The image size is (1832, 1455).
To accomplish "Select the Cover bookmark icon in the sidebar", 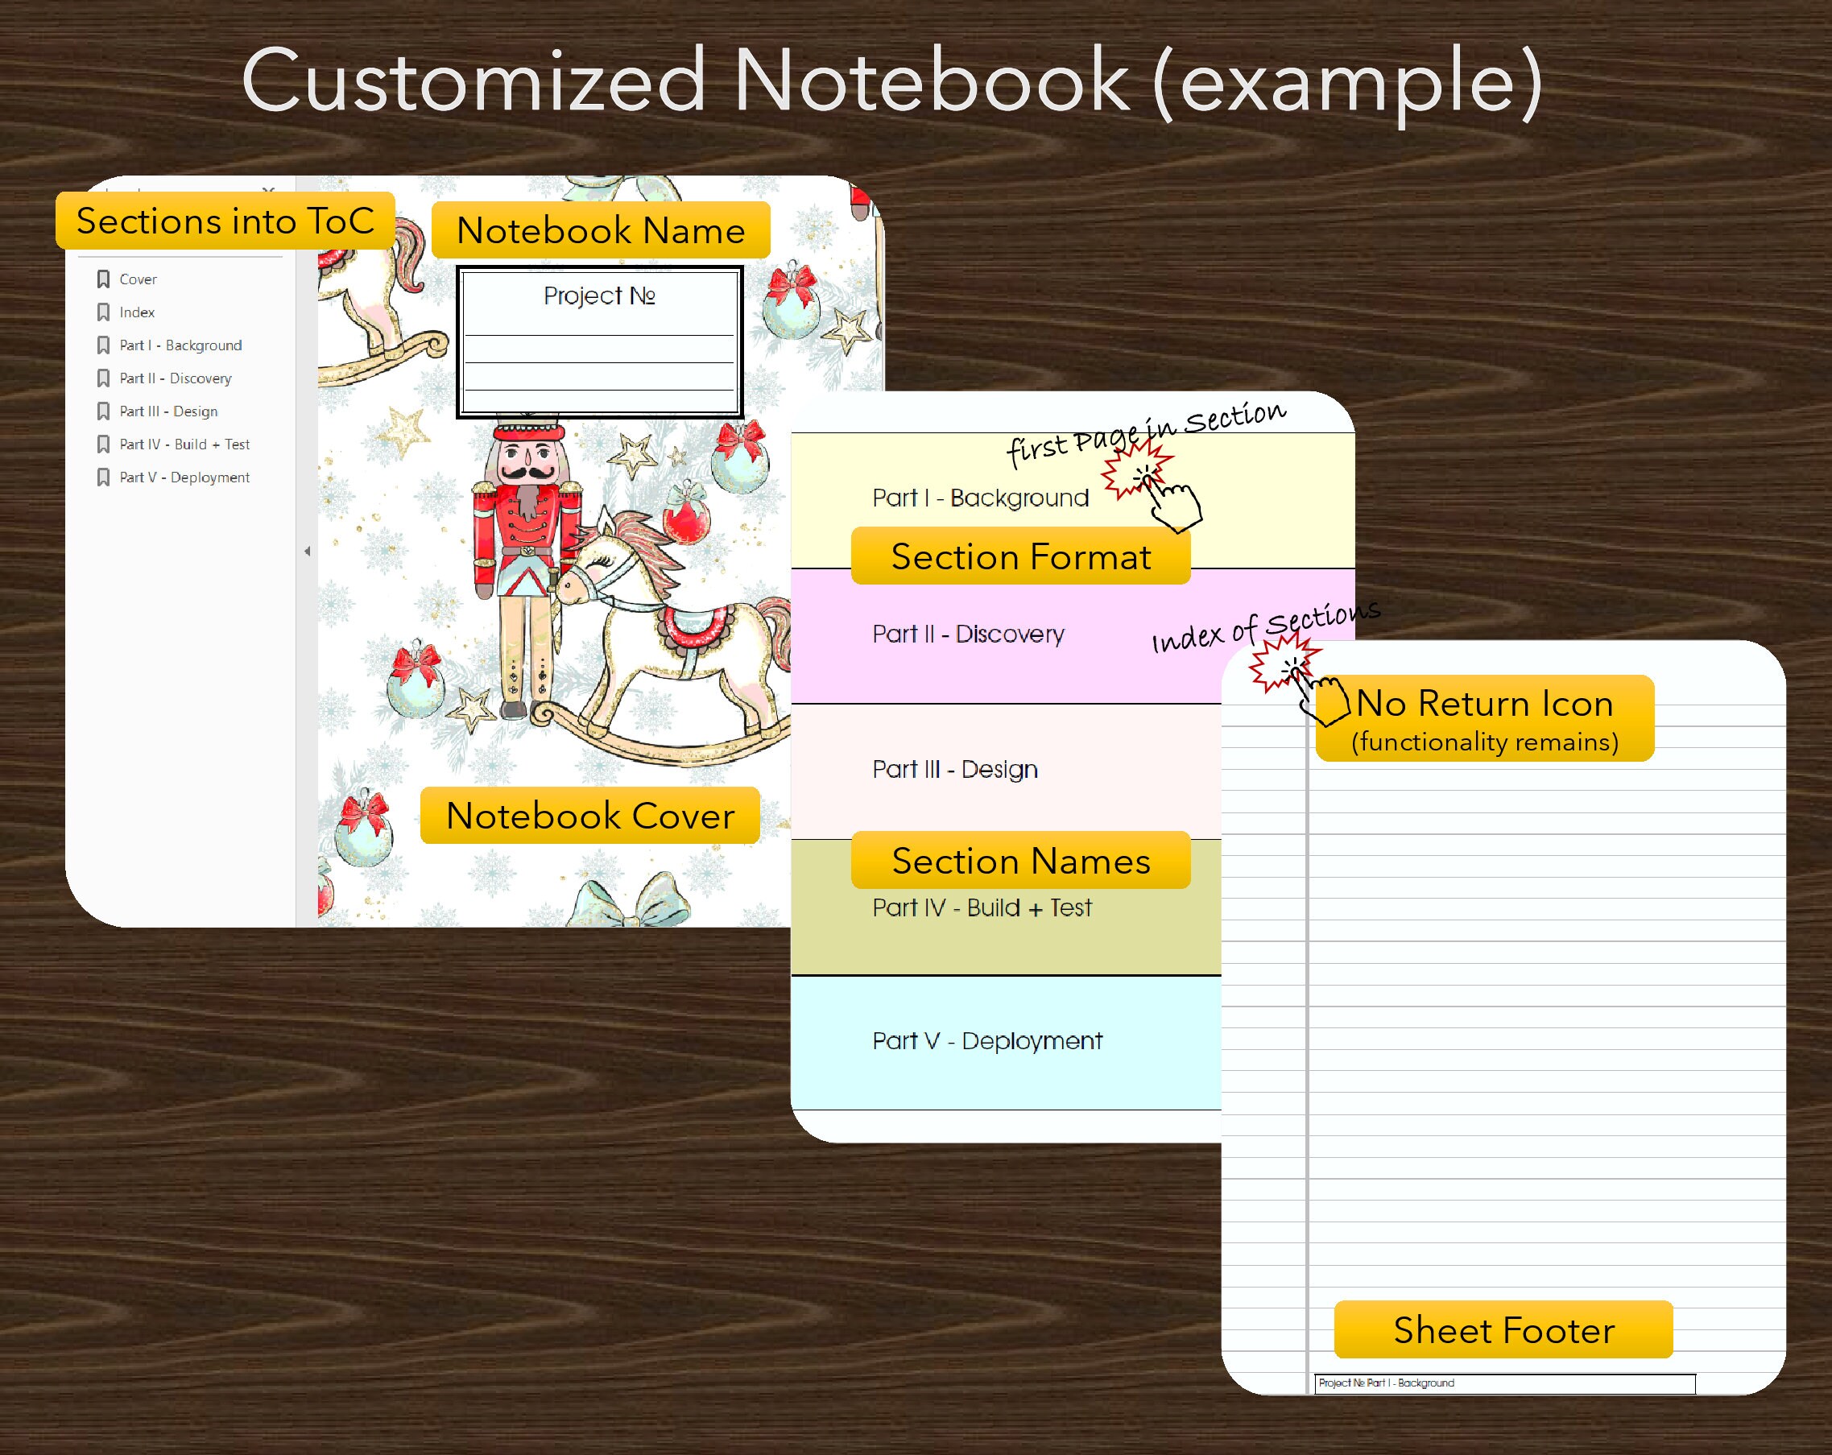I will tap(104, 279).
